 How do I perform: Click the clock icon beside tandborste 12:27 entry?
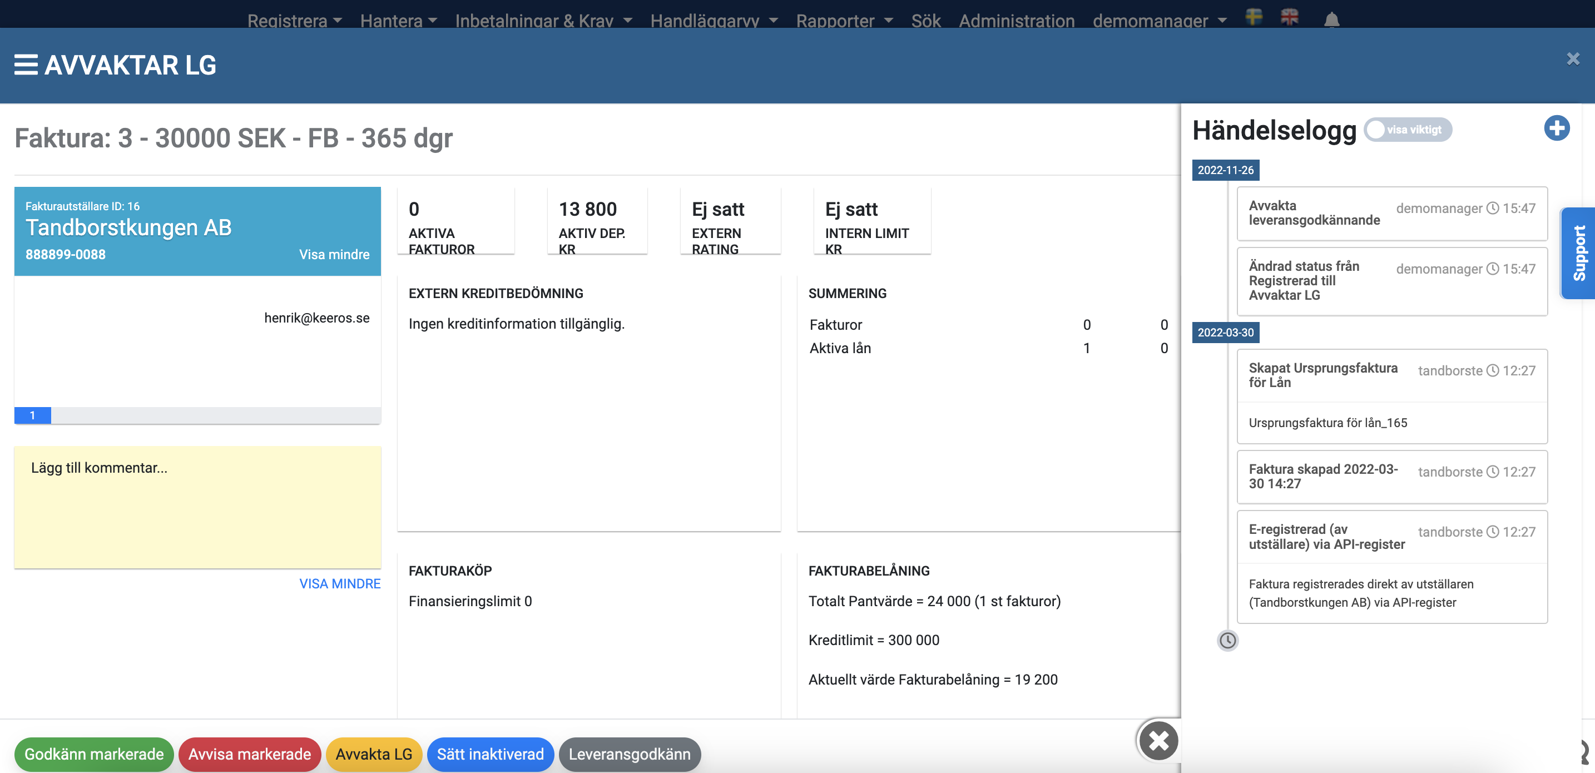point(1493,370)
